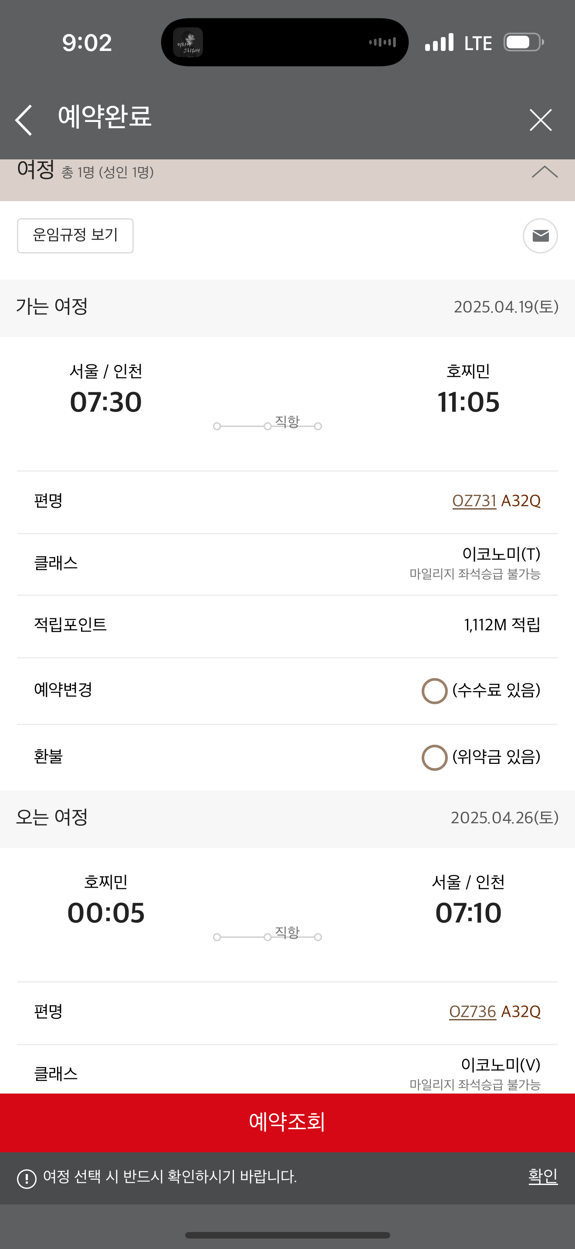Close the reservation complete screen
The image size is (575, 1249).
click(x=540, y=120)
